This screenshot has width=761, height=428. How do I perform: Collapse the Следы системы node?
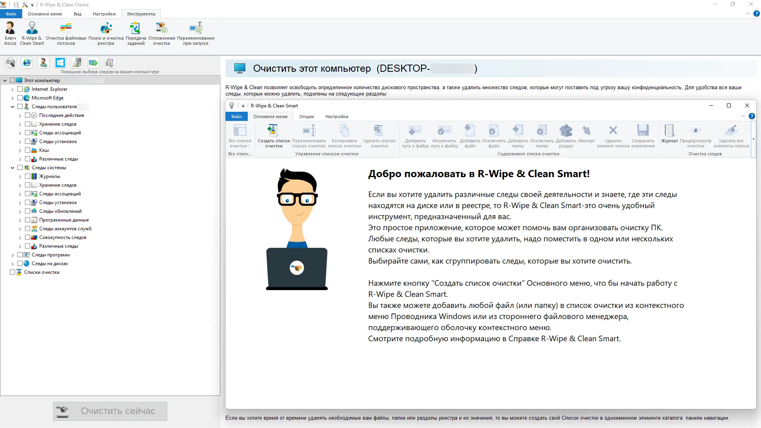(x=12, y=168)
